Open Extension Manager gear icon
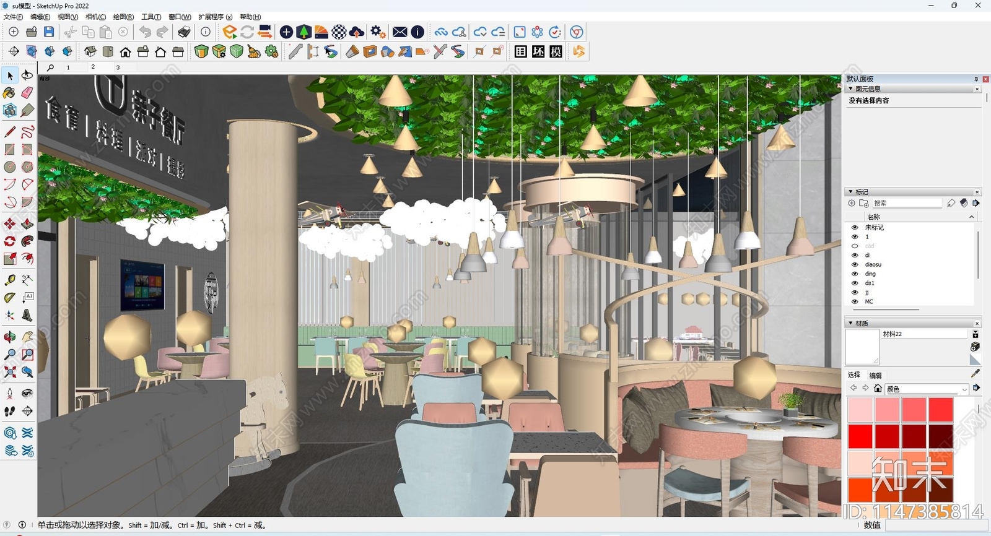Viewport: 991px width, 536px height. 378,32
